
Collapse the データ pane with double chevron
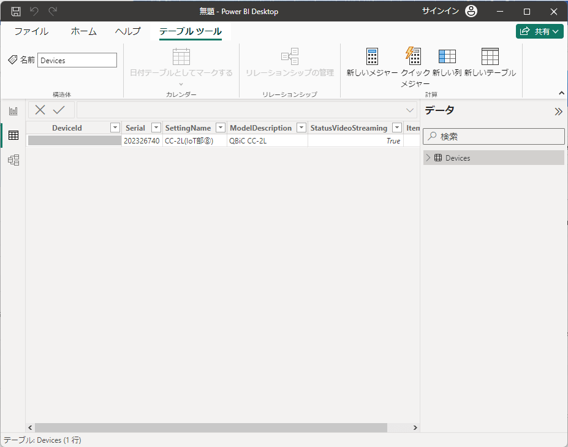pos(558,112)
